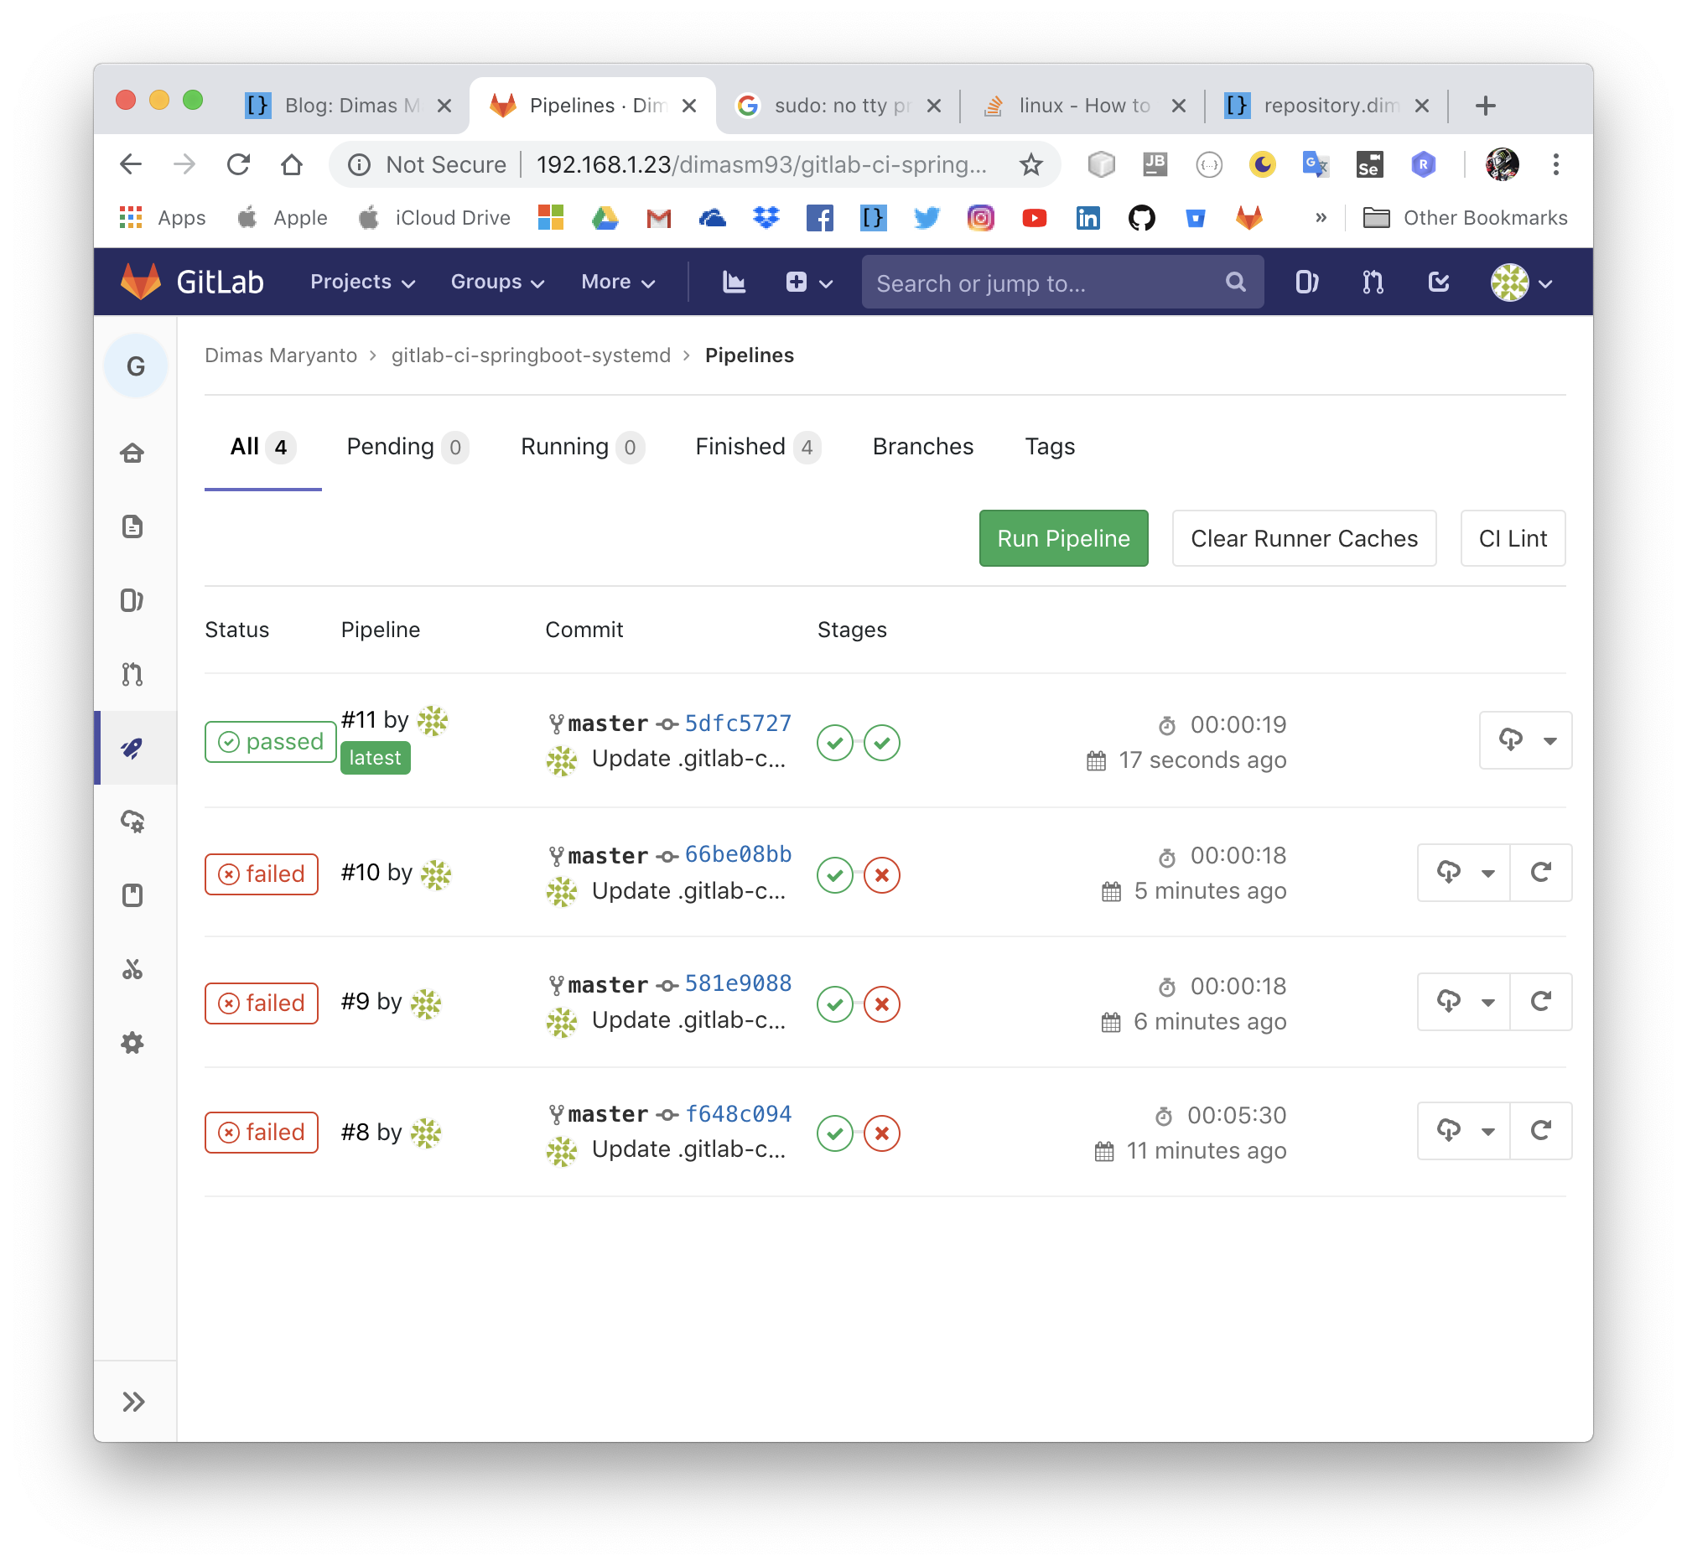
Task: Open the activity chart icon in navbar
Action: (734, 282)
